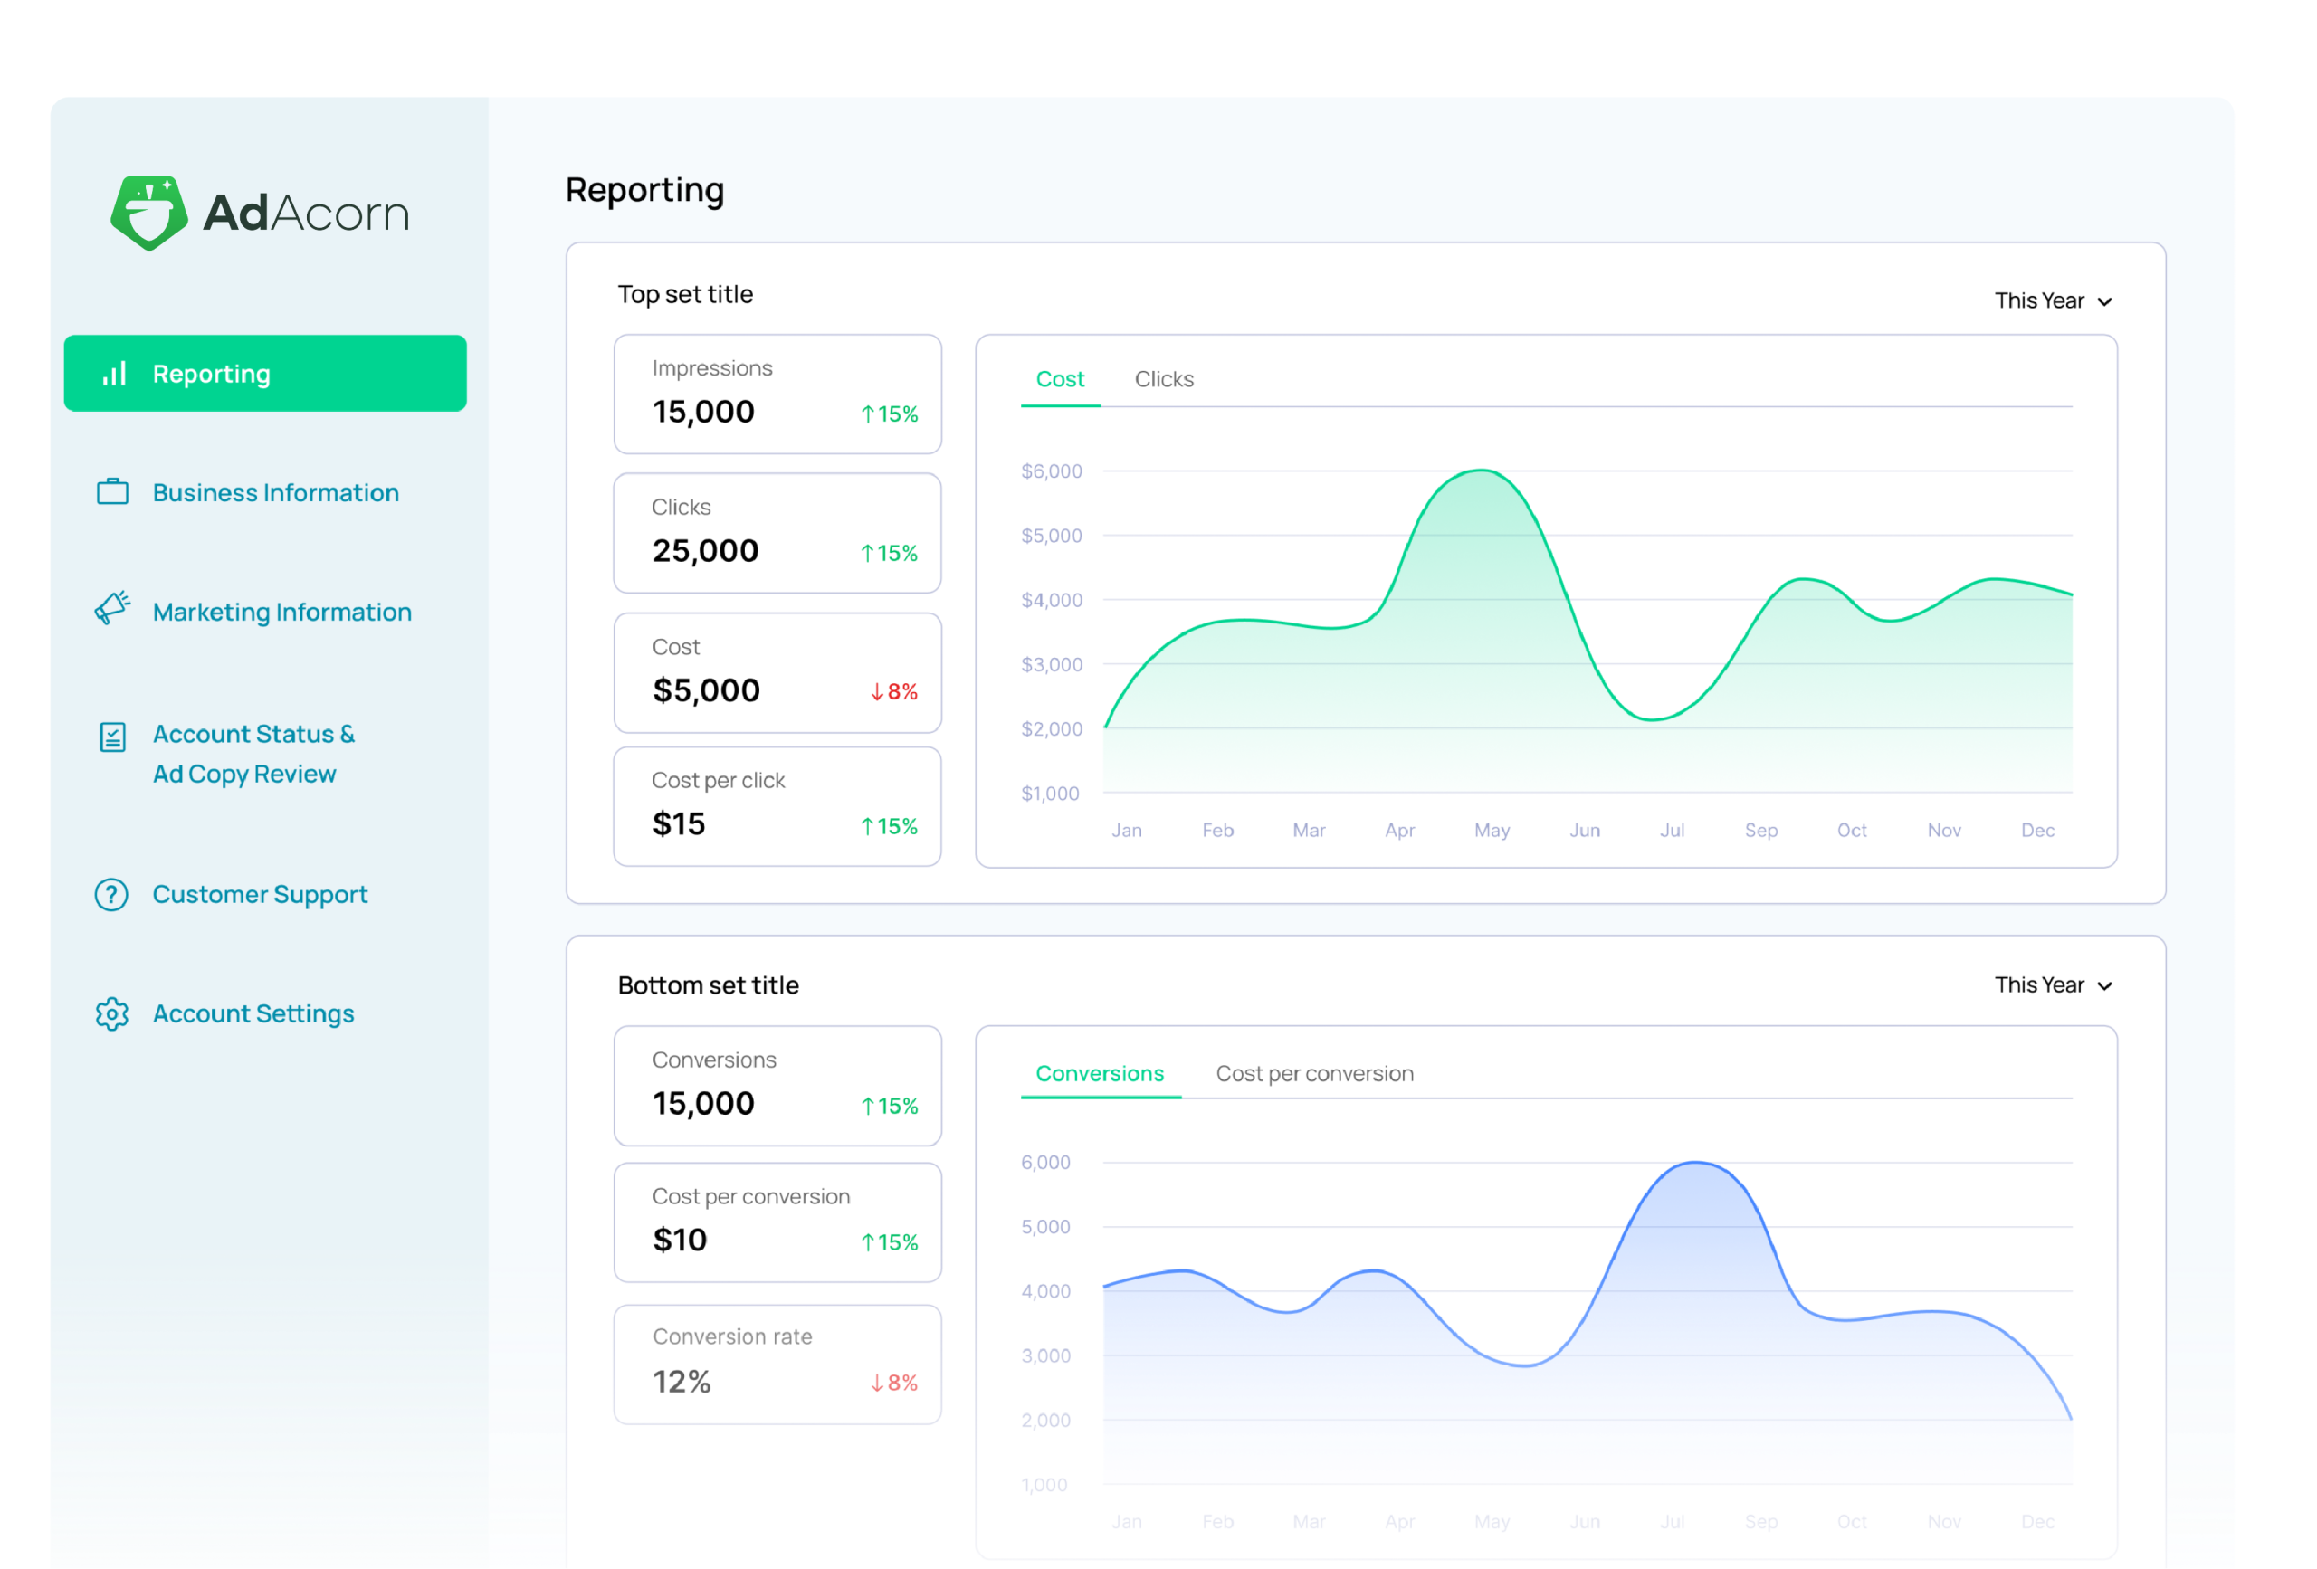The image size is (2317, 1569).
Task: Click the Conversion rate stat card
Action: tap(777, 1364)
